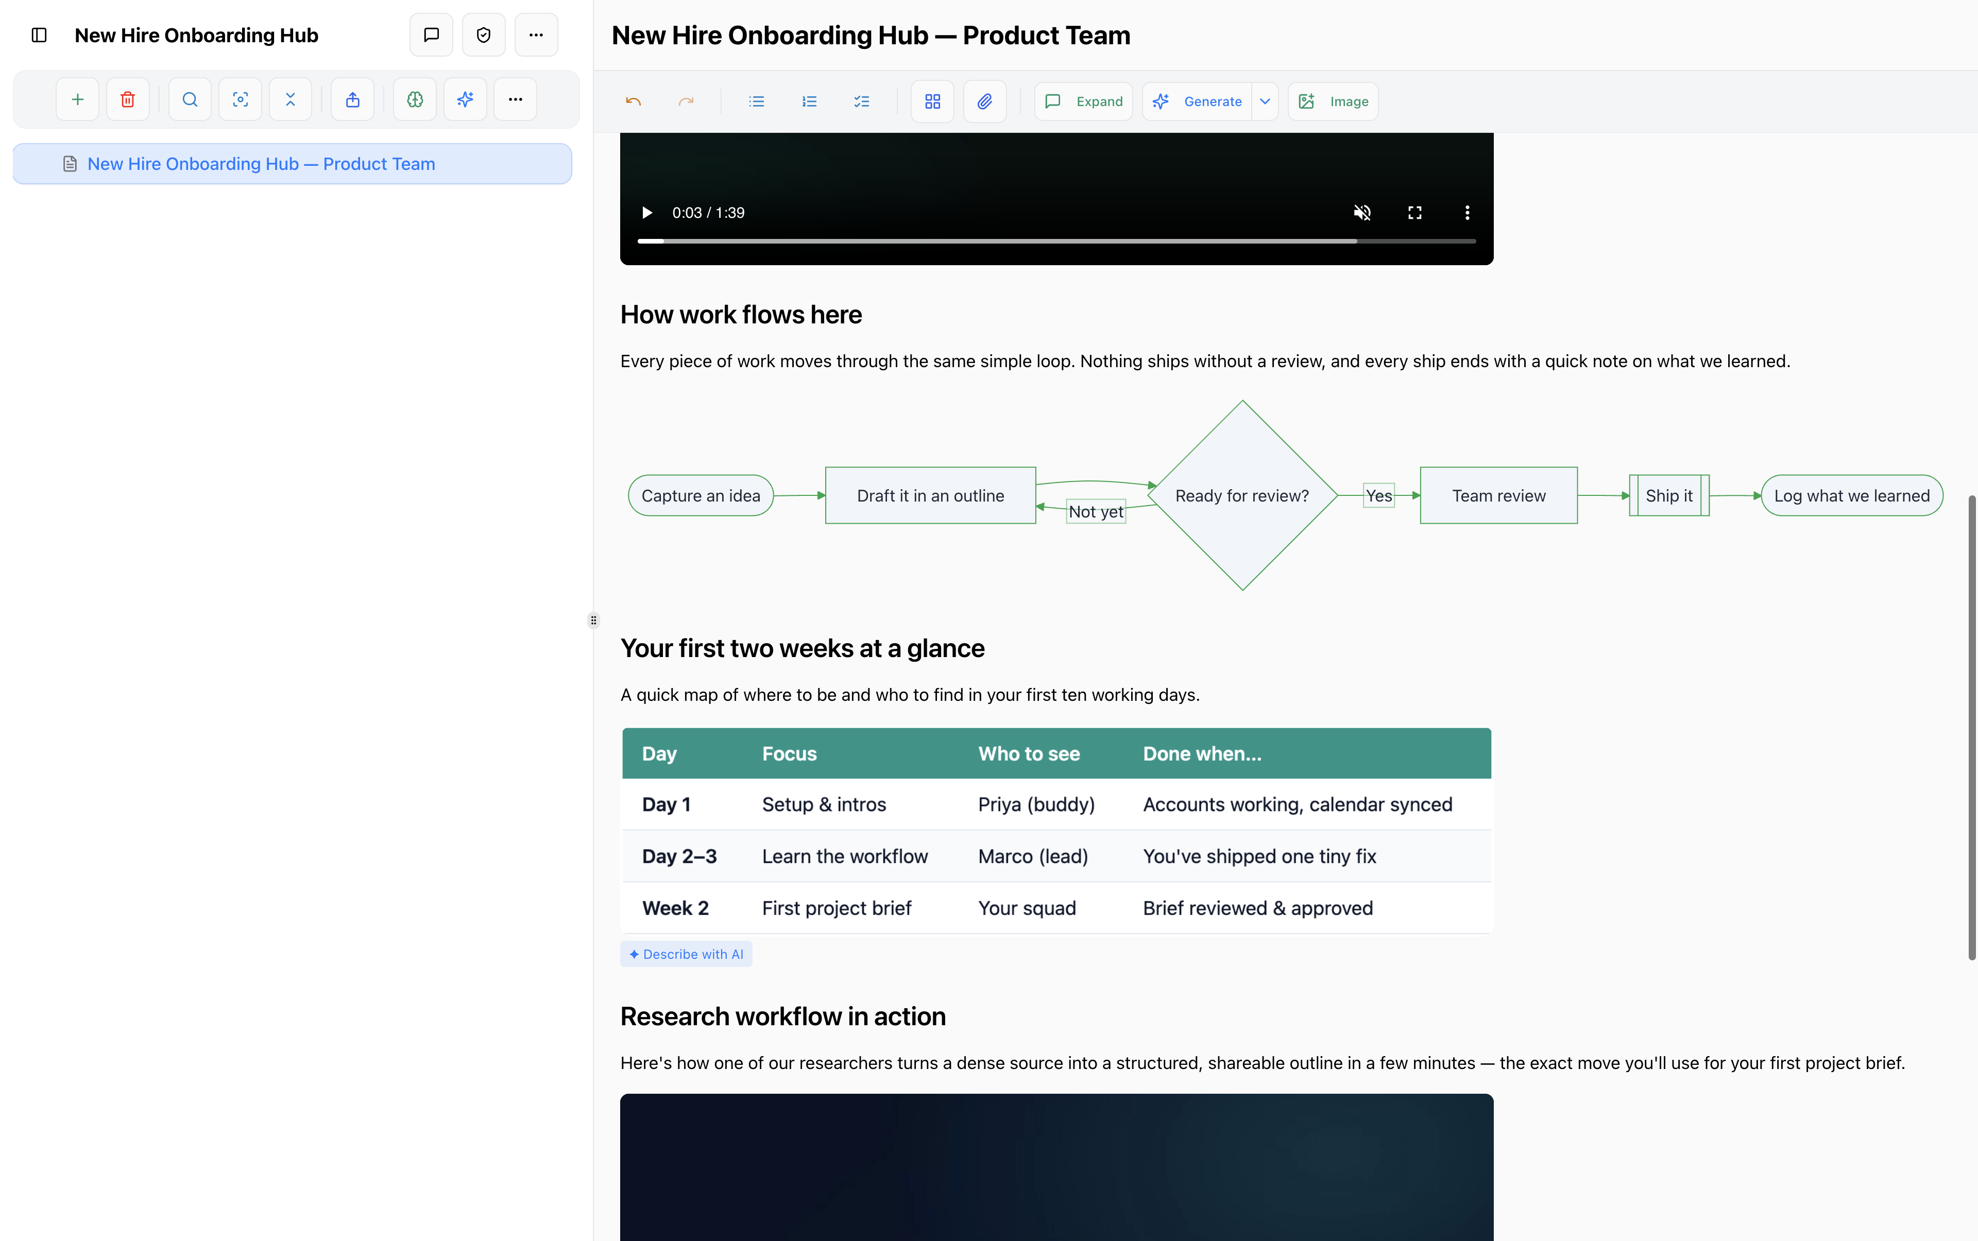Undo the last edit
Viewport: 1978px width, 1241px height.
pos(633,101)
